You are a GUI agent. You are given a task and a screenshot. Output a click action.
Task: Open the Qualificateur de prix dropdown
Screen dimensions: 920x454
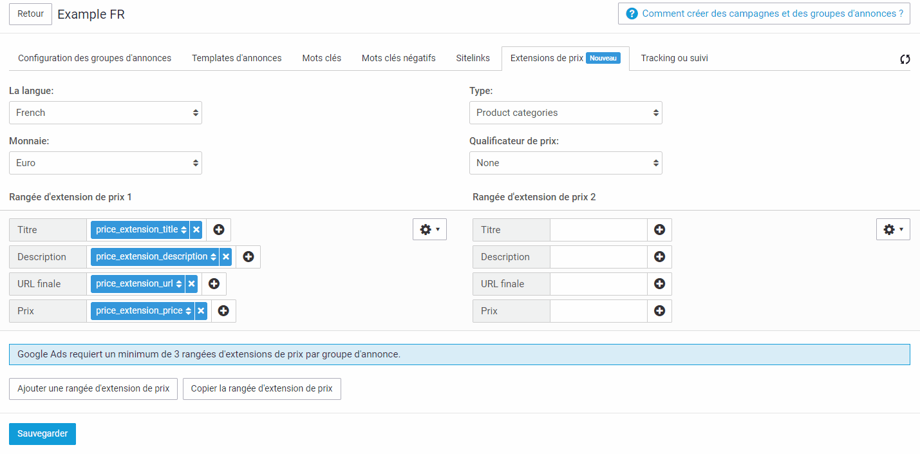click(x=566, y=163)
